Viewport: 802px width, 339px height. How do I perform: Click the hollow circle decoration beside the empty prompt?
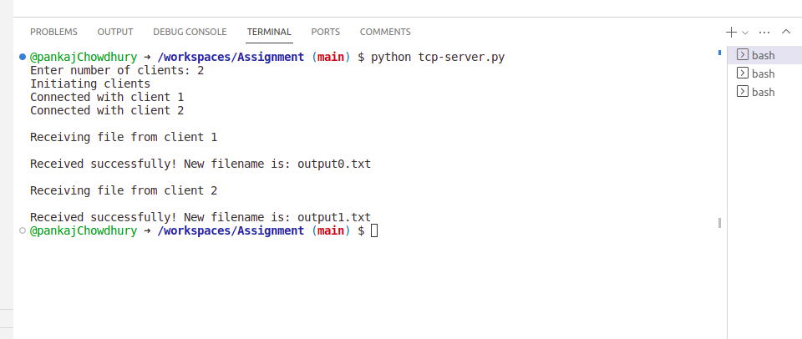(22, 230)
